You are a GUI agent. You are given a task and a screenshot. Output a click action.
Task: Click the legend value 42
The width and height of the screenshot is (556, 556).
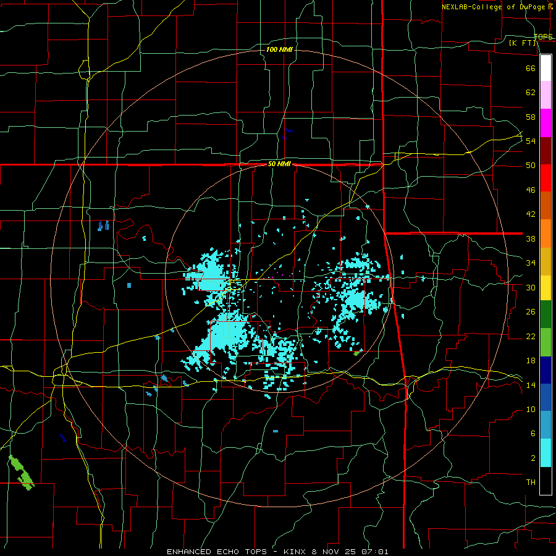531,214
